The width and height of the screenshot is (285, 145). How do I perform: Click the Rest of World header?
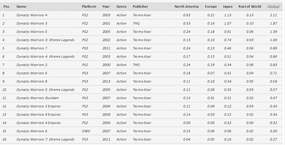[250, 7]
